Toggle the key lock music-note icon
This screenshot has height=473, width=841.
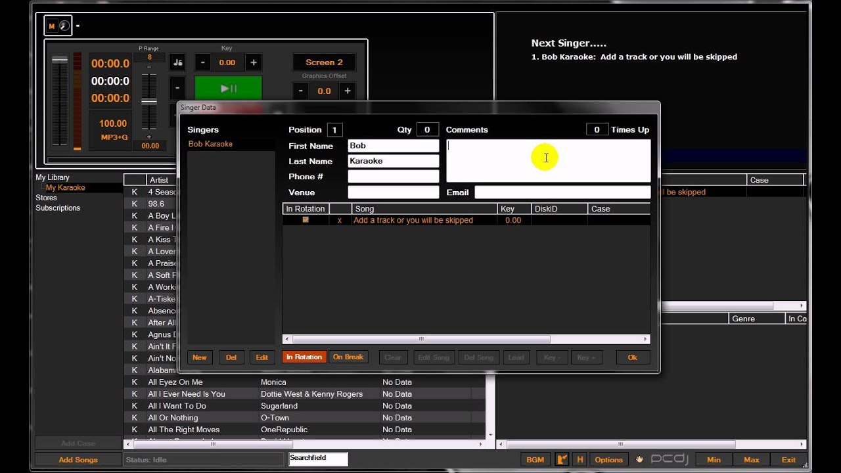click(x=177, y=62)
